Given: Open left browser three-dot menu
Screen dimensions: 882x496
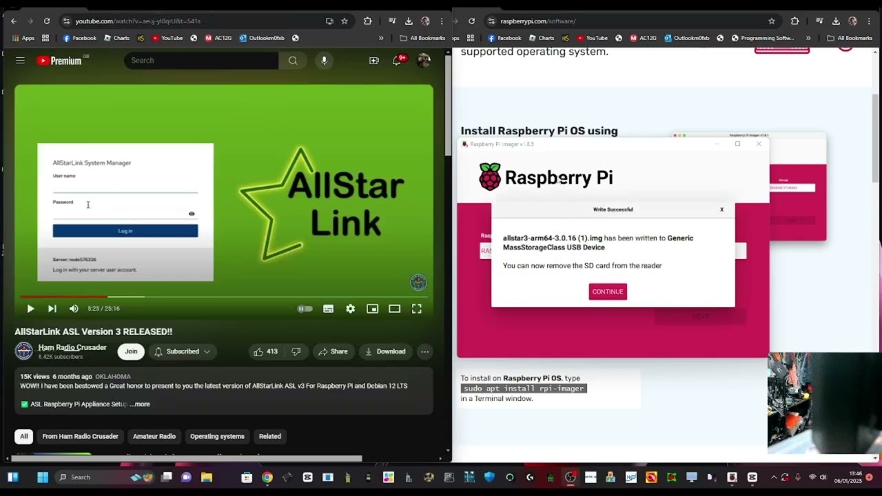Looking at the screenshot, I should tap(442, 21).
